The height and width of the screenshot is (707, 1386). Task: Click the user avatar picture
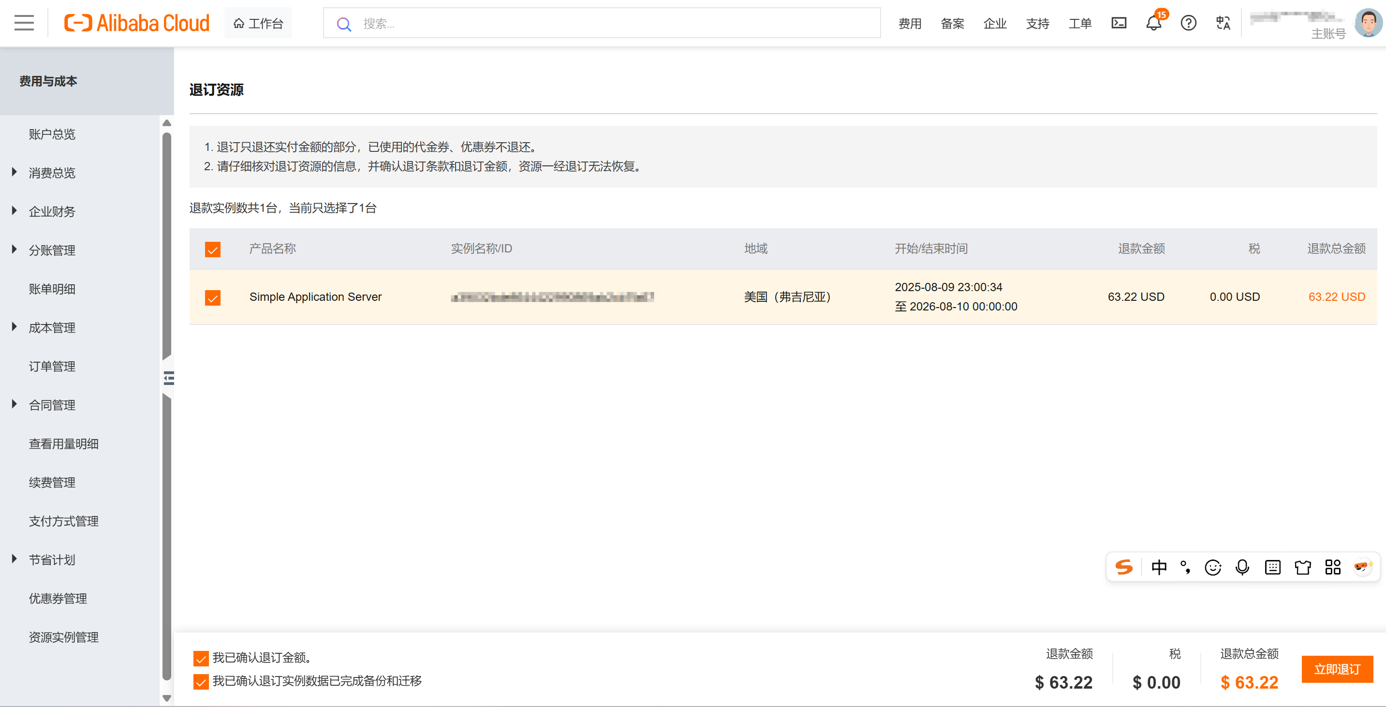[1368, 23]
